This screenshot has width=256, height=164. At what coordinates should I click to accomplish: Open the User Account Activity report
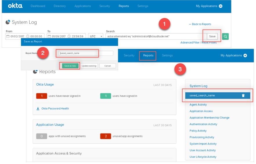tap(203, 150)
